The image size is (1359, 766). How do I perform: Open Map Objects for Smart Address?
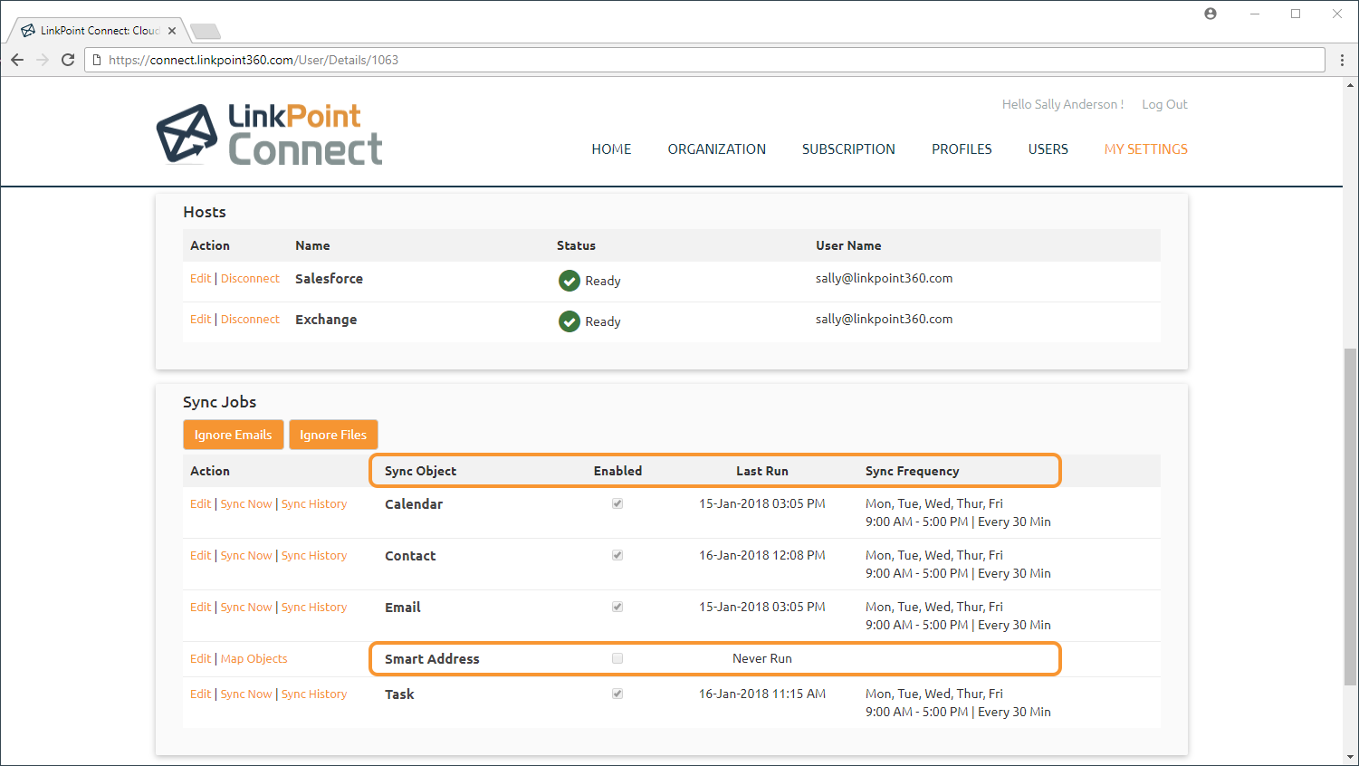coord(254,659)
